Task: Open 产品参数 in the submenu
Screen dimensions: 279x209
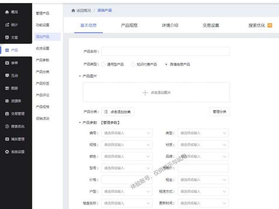Action: (x=43, y=60)
